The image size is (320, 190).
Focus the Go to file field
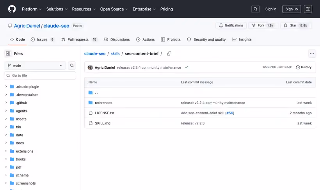coord(40,76)
